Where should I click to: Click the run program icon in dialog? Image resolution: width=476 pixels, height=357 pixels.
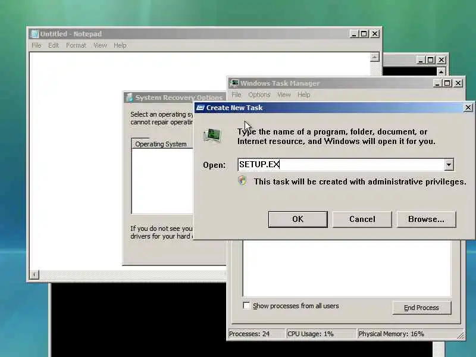pyautogui.click(x=212, y=136)
